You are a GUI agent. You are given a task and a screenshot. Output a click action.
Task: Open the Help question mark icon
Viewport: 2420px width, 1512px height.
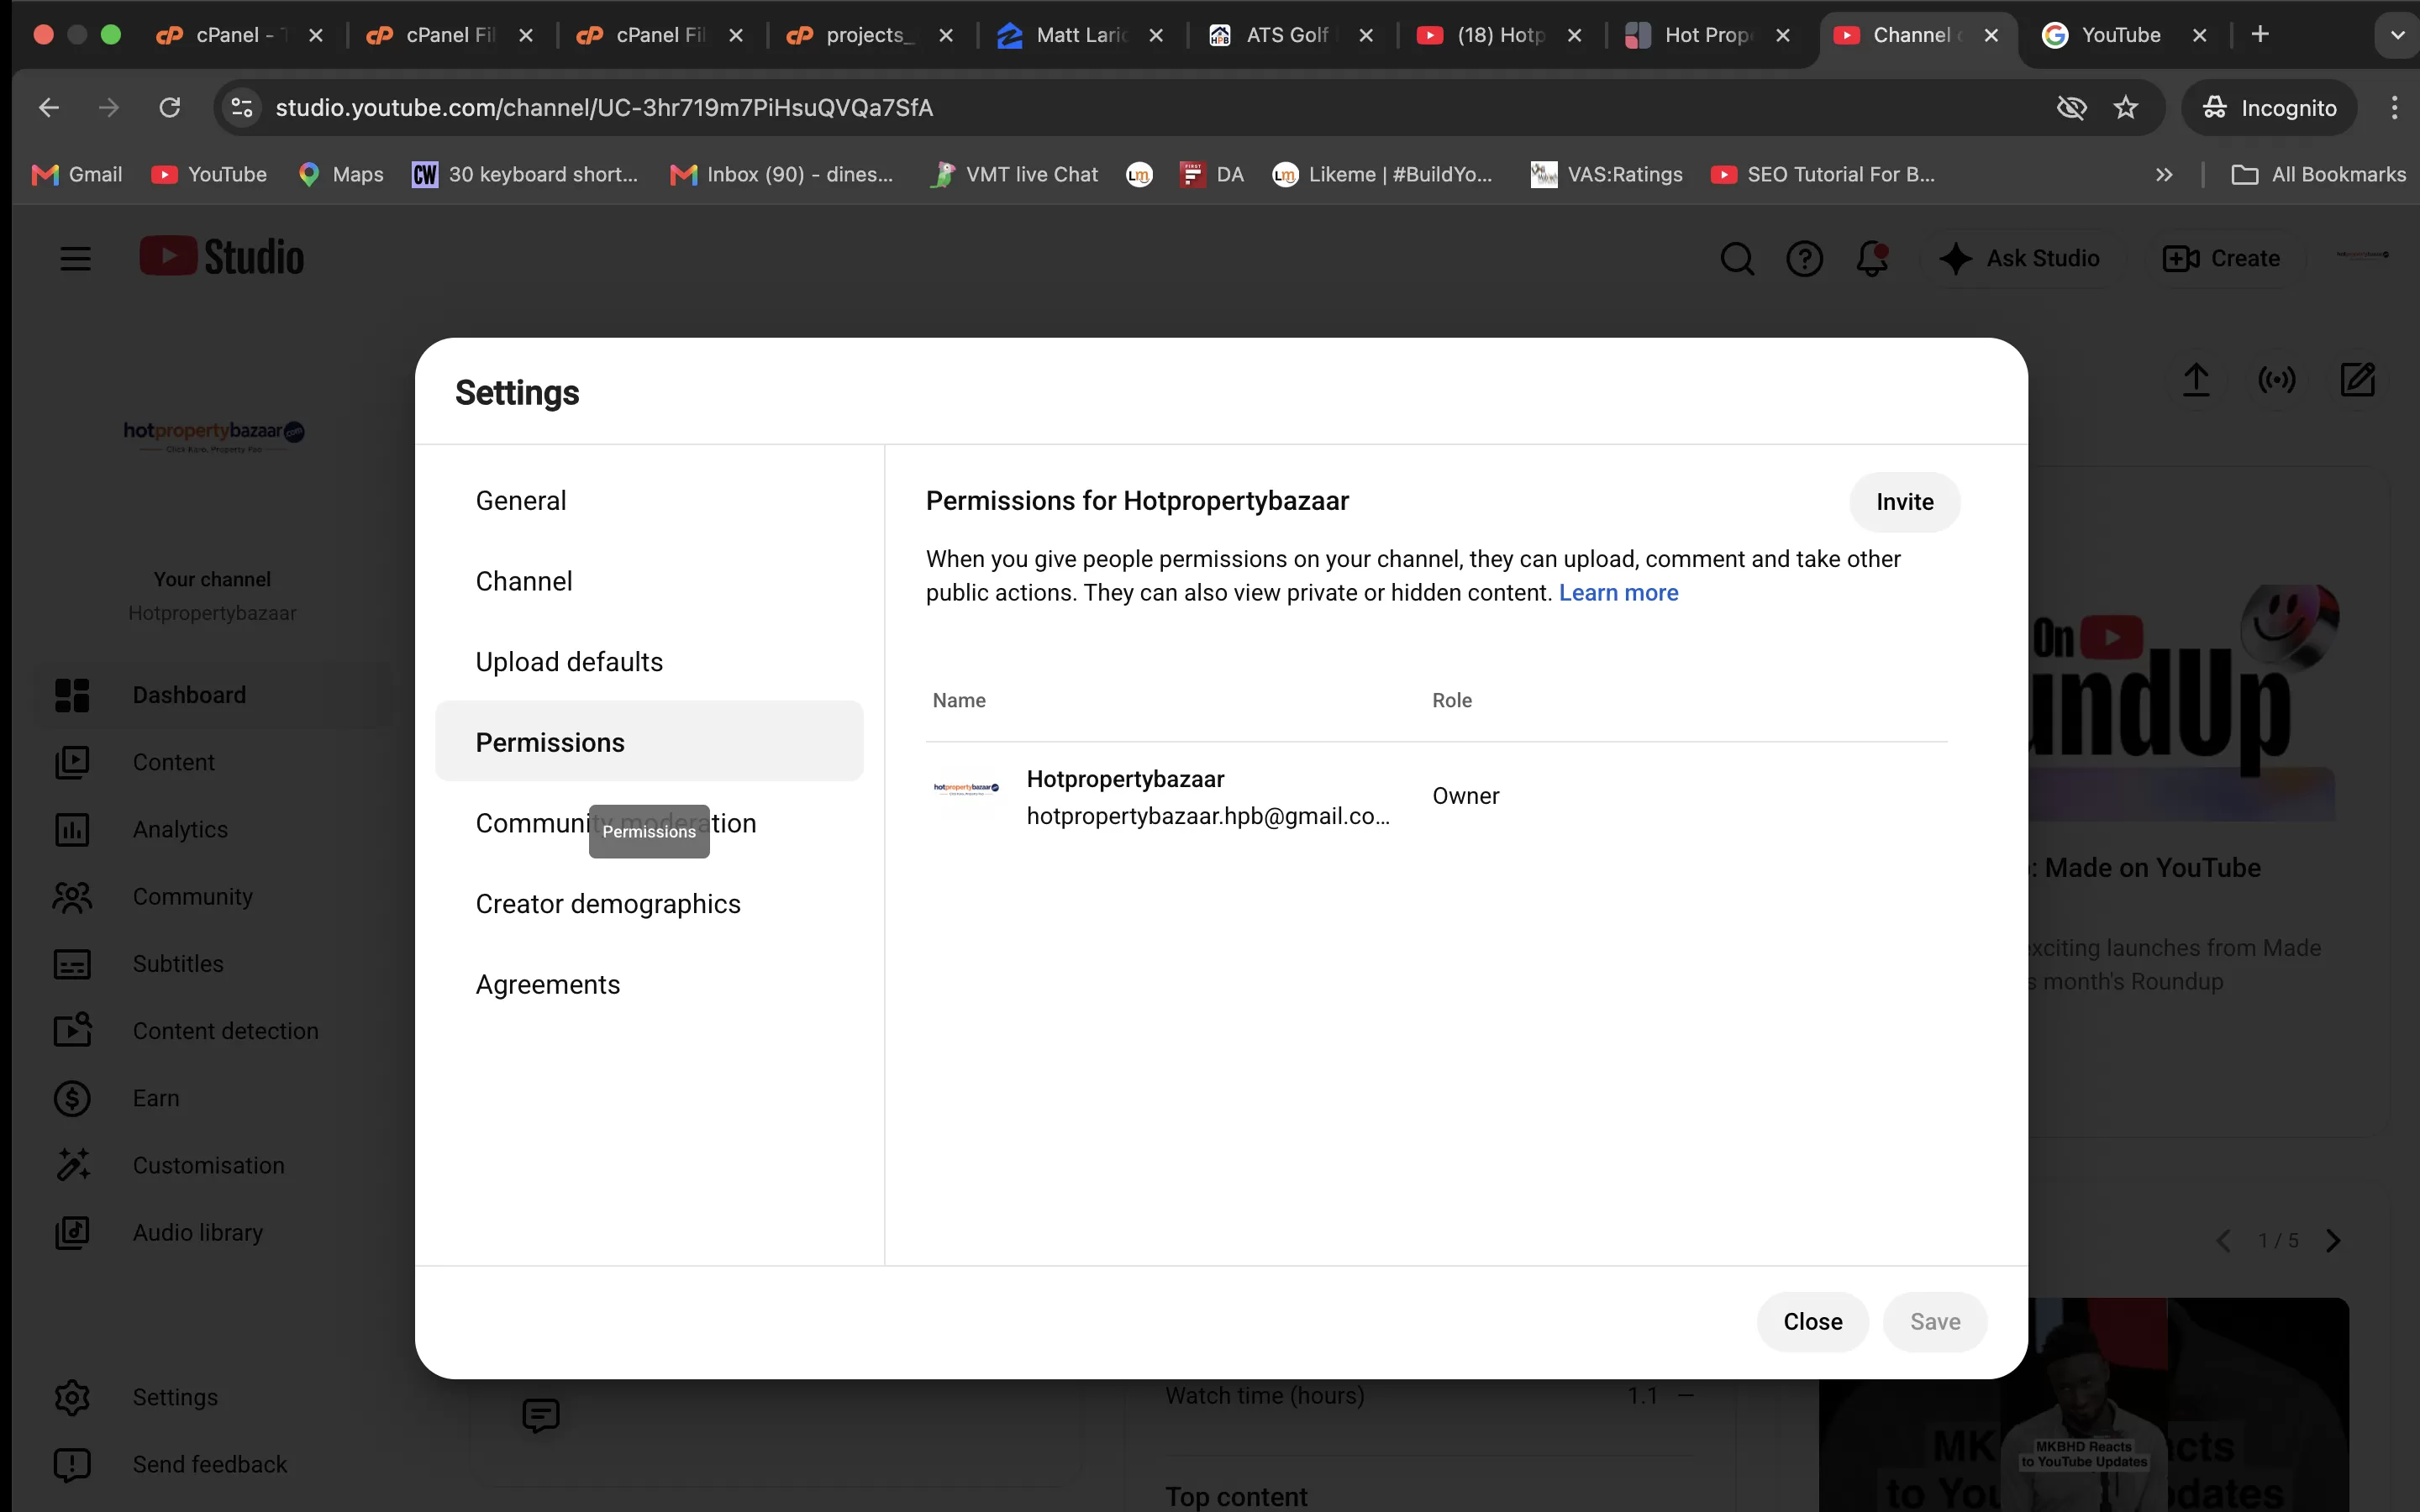[1804, 259]
